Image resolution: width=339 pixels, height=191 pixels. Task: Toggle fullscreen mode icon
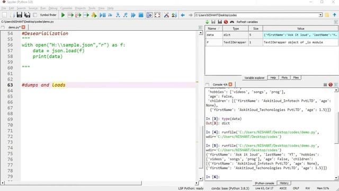157,15
